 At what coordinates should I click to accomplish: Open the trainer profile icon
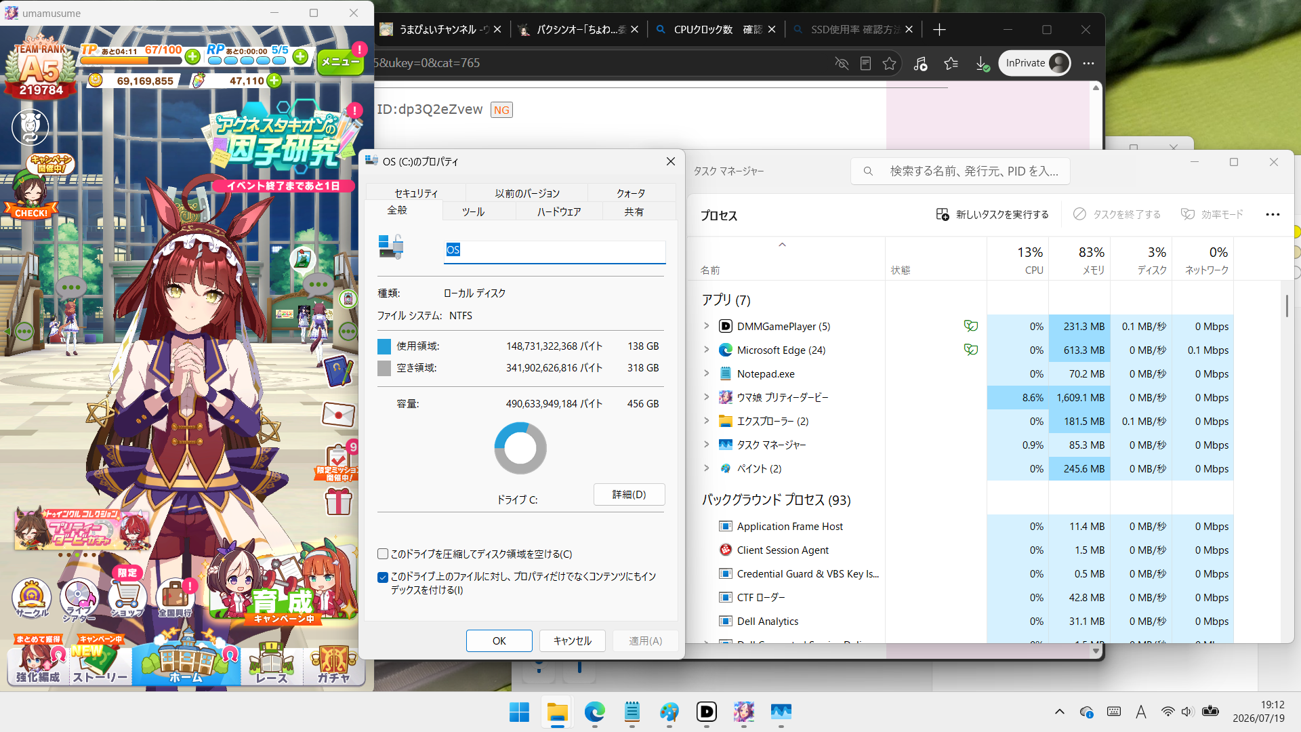[30, 127]
